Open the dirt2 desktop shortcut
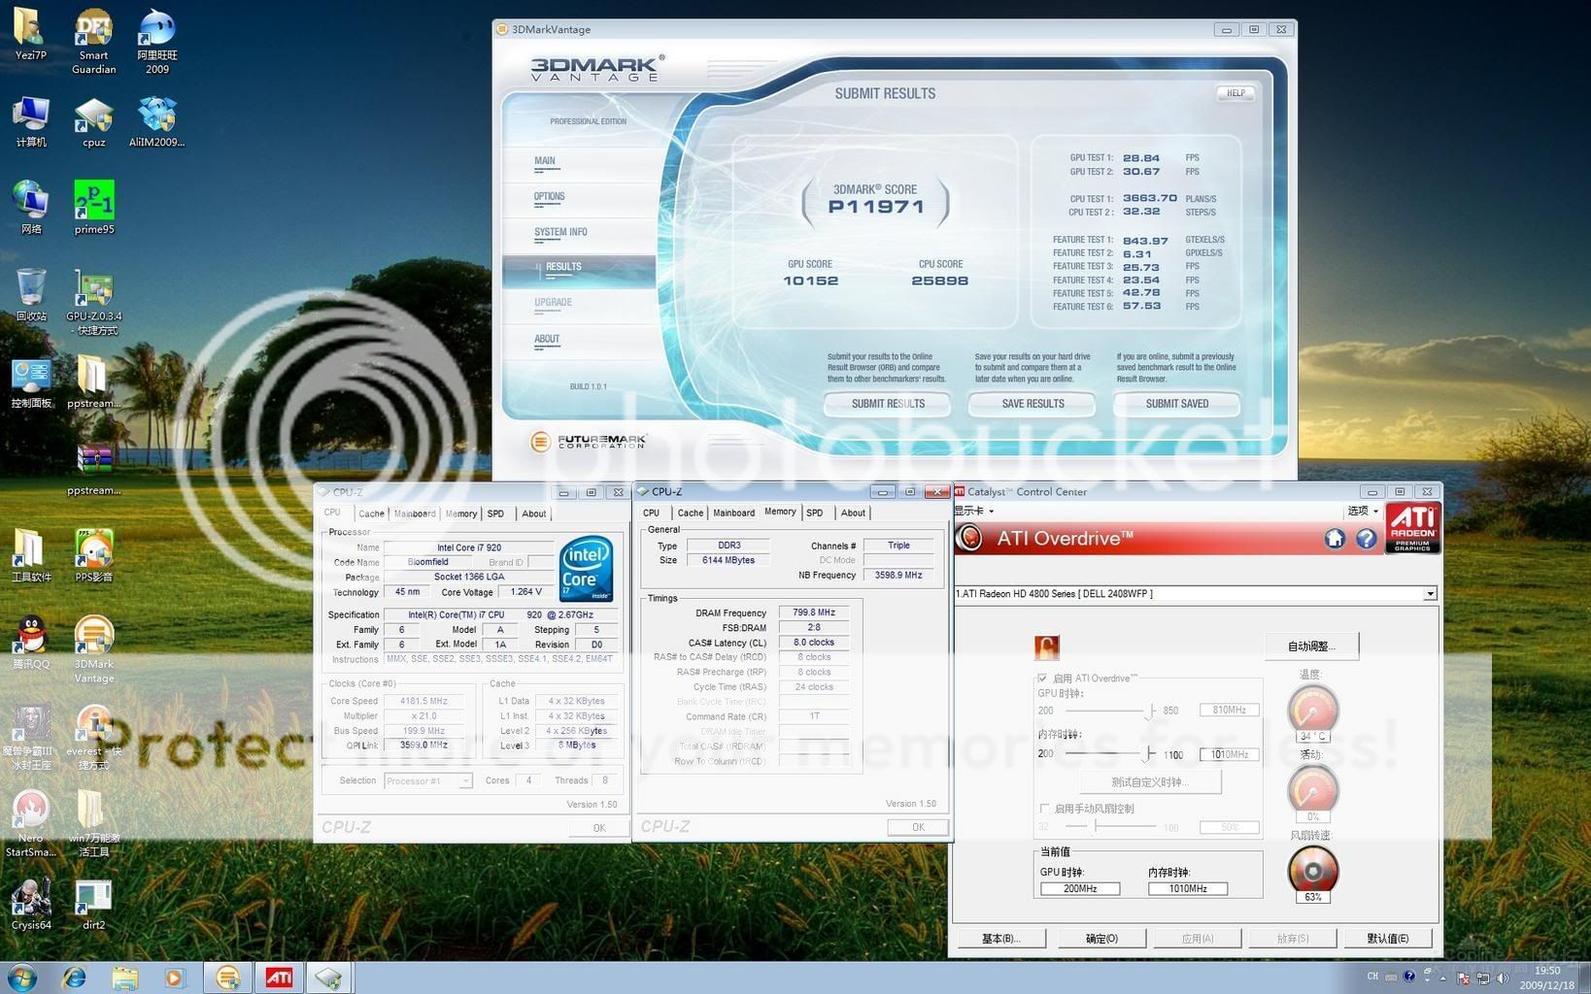This screenshot has height=994, width=1591. (x=93, y=905)
